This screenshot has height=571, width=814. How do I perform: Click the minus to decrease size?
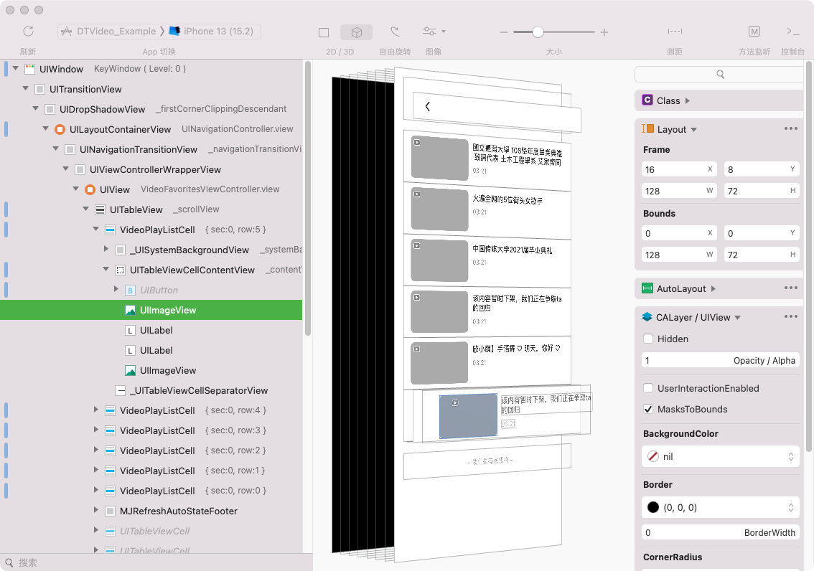504,32
